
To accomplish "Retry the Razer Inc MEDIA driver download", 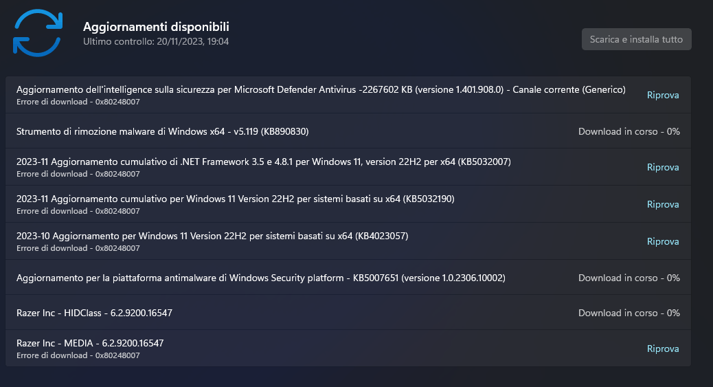I will pos(662,349).
